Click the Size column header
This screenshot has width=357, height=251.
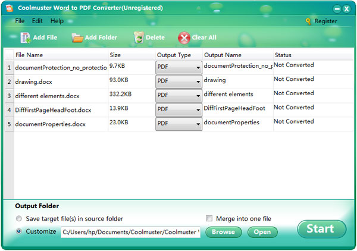click(x=131, y=55)
